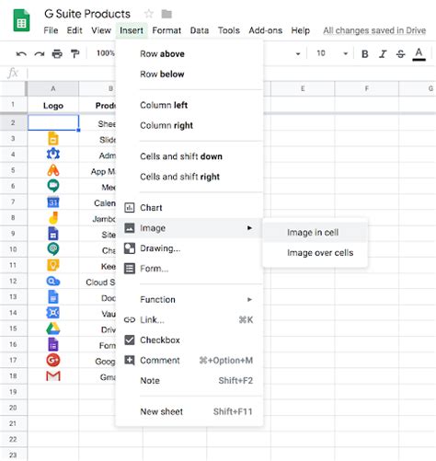Open the View menu

pos(101,30)
